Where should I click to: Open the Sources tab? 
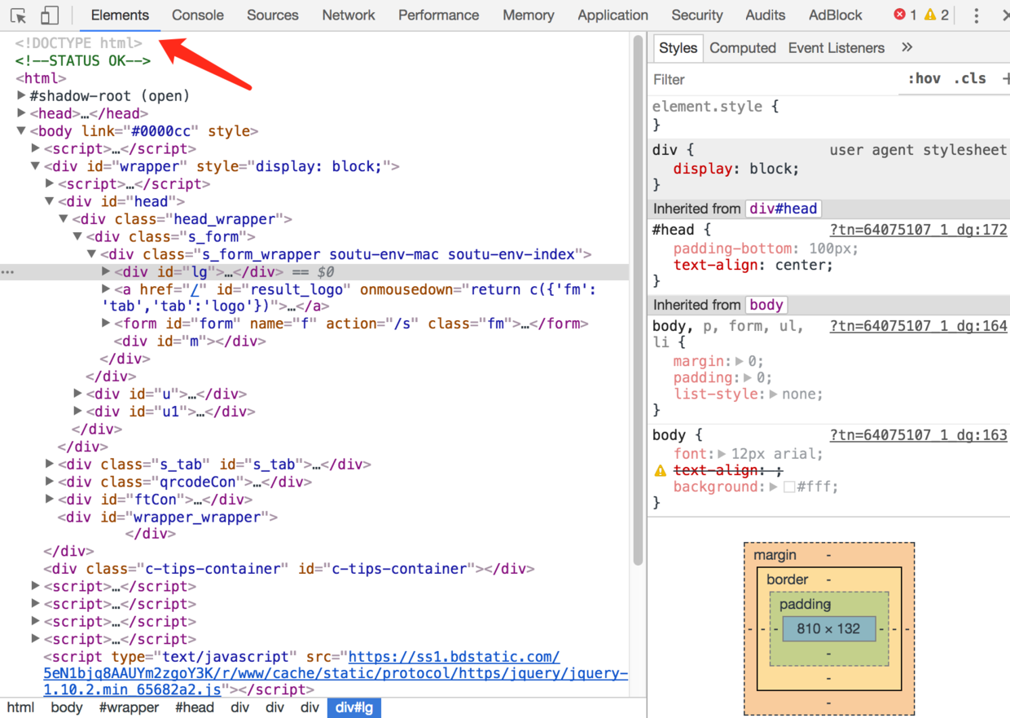click(273, 15)
